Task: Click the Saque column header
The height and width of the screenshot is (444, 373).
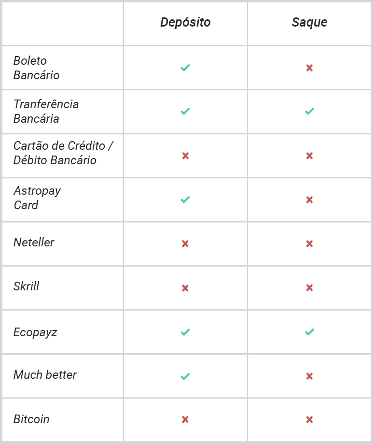Action: click(x=309, y=22)
